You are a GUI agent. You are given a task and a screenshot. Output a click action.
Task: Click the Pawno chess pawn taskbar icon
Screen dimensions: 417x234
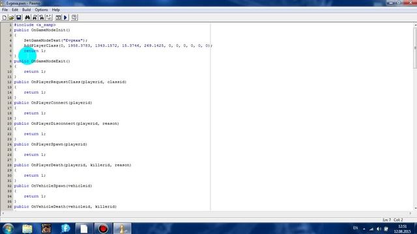tap(122, 228)
